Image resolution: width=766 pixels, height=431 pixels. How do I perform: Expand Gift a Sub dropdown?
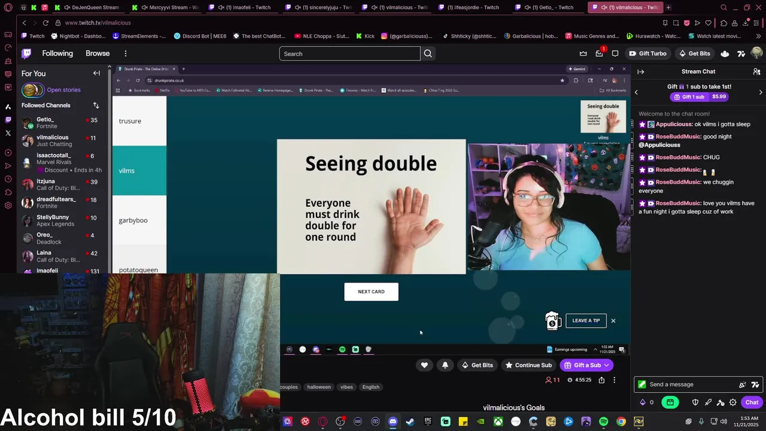(x=606, y=365)
